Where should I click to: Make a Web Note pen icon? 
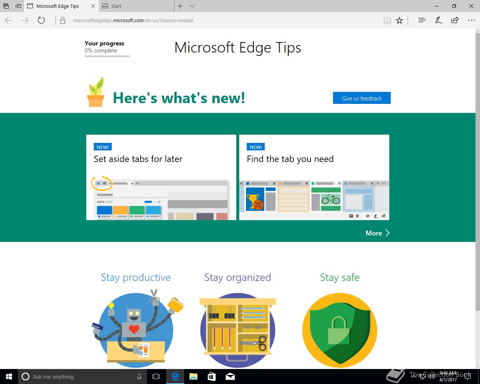pyautogui.click(x=438, y=20)
